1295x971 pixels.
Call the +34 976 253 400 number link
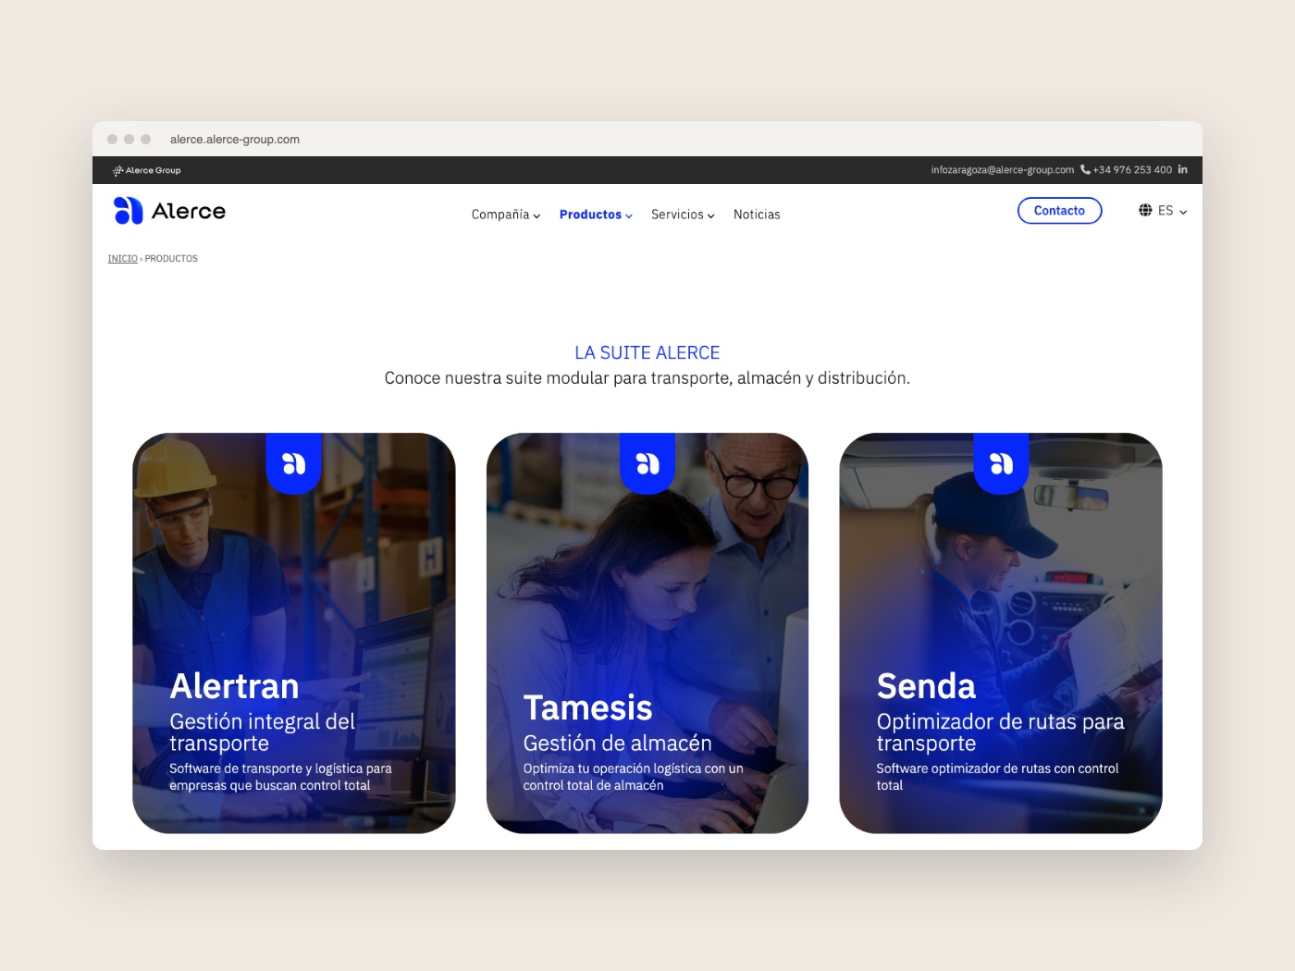[1132, 170]
